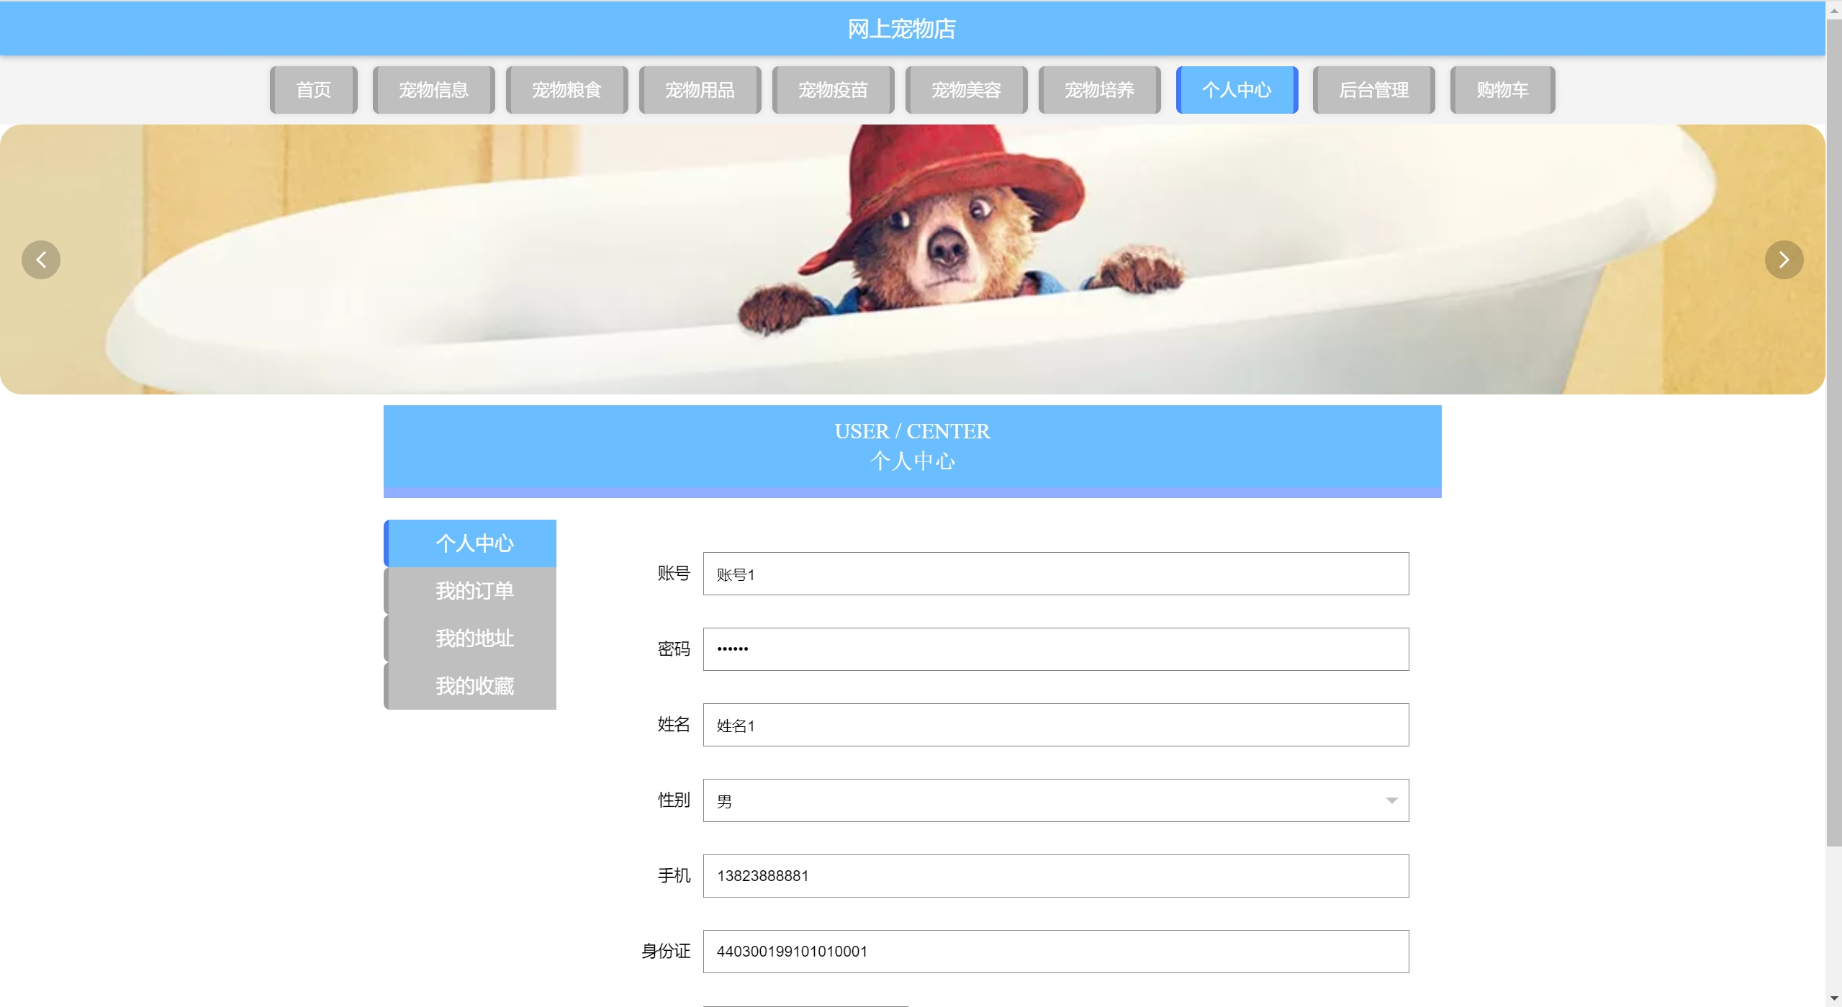
Task: Navigate to 宠物疫苗 page
Action: [833, 90]
